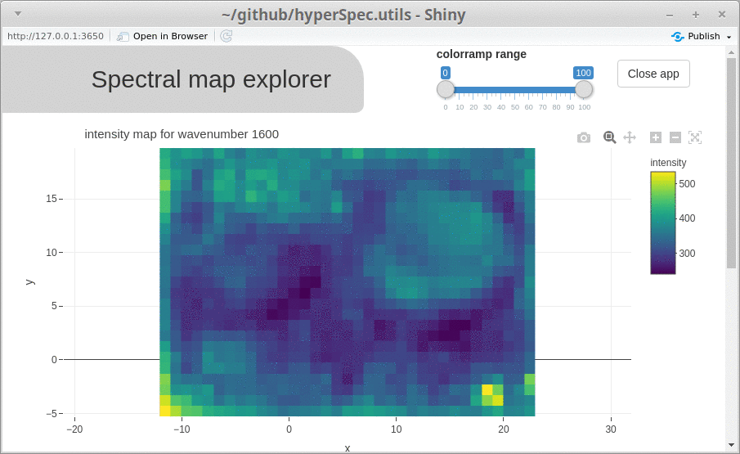Click the colorramp slider upper handle at 100

click(584, 89)
